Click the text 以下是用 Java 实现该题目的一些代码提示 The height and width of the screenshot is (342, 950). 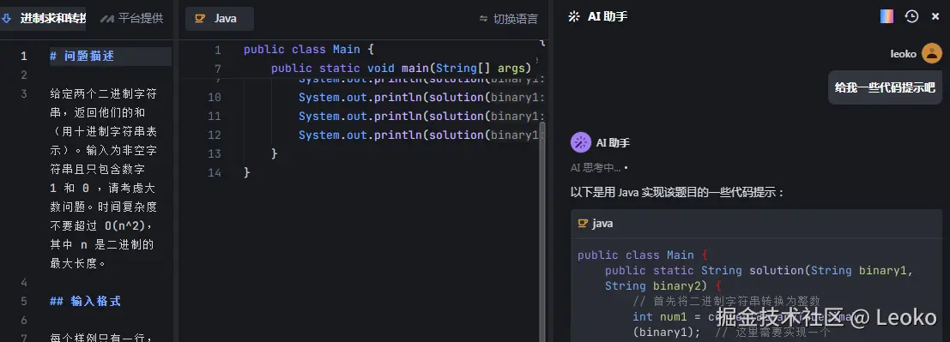(678, 193)
